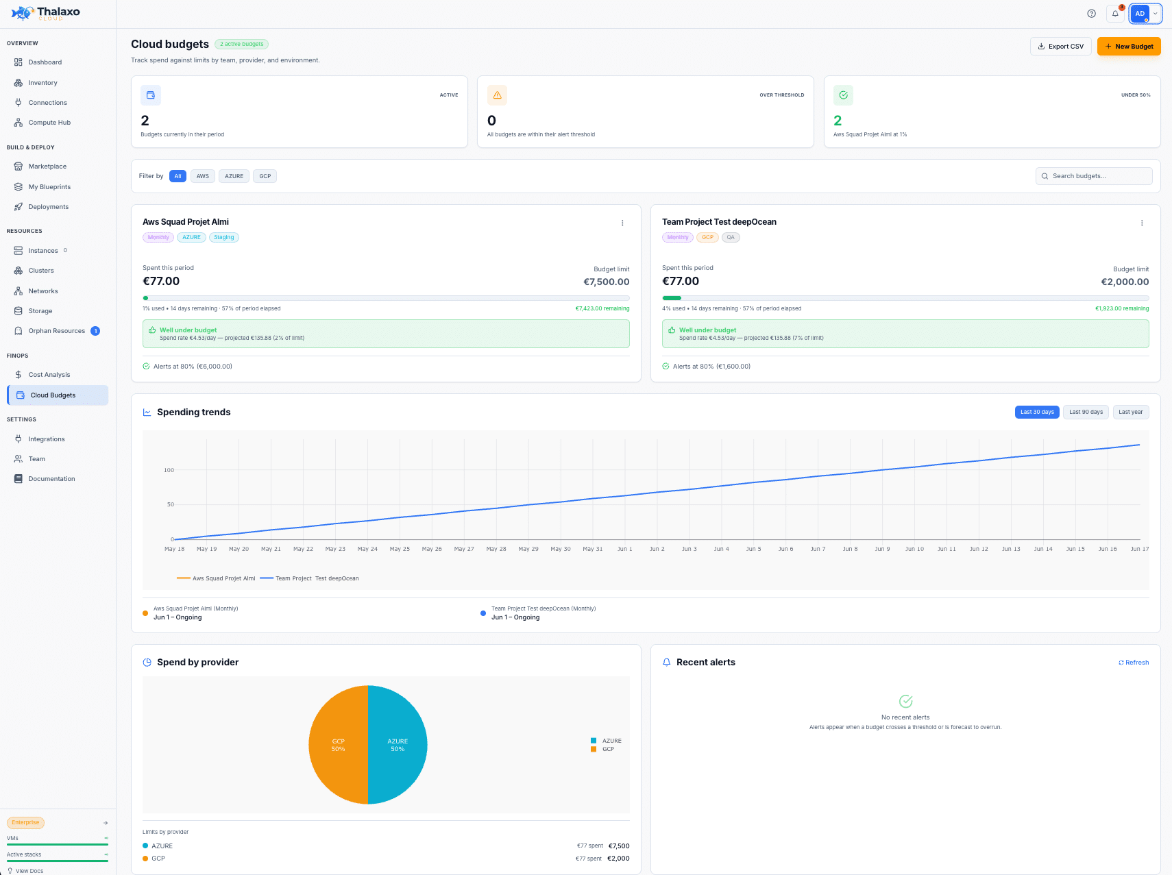Click the Enterprise plan badge
The height and width of the screenshot is (875, 1172).
click(x=25, y=822)
